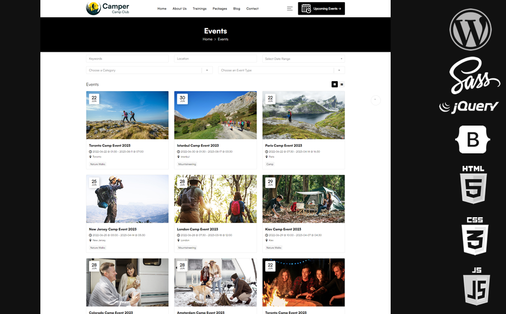506x314 pixels.
Task: Open the Packages menu item
Action: tap(220, 9)
